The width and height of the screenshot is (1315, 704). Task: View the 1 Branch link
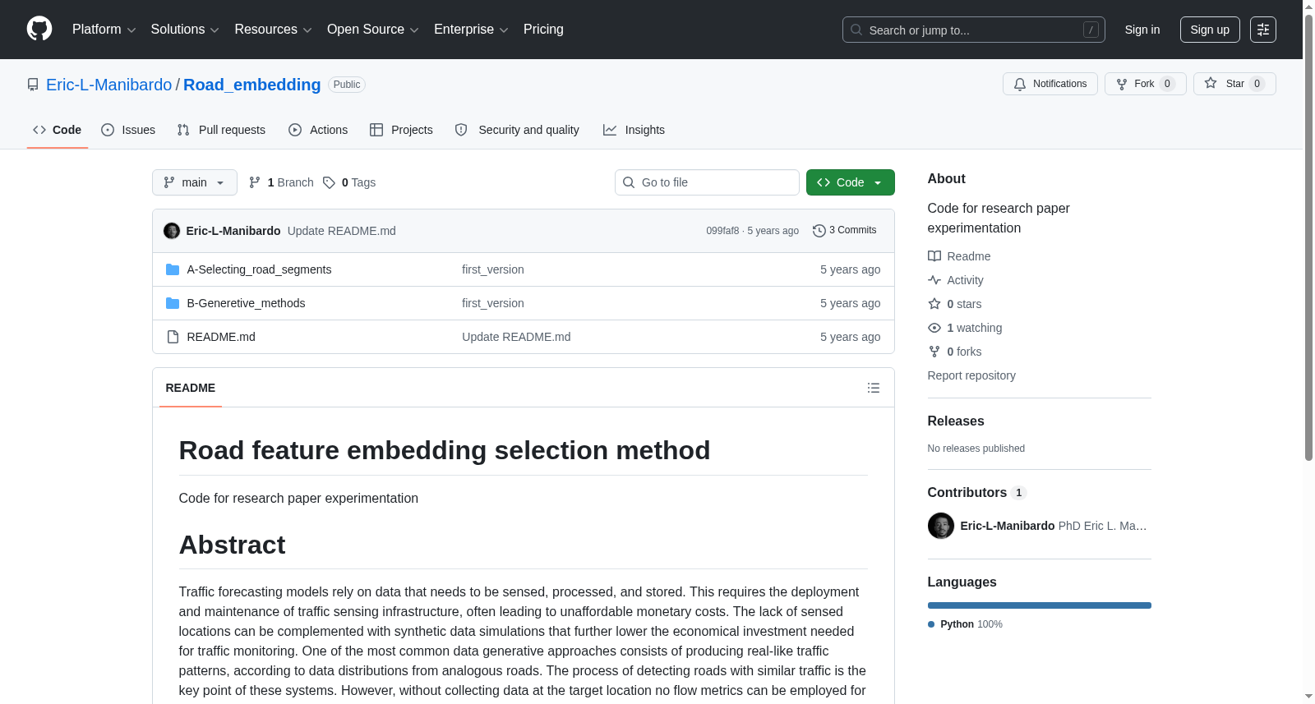pos(281,182)
